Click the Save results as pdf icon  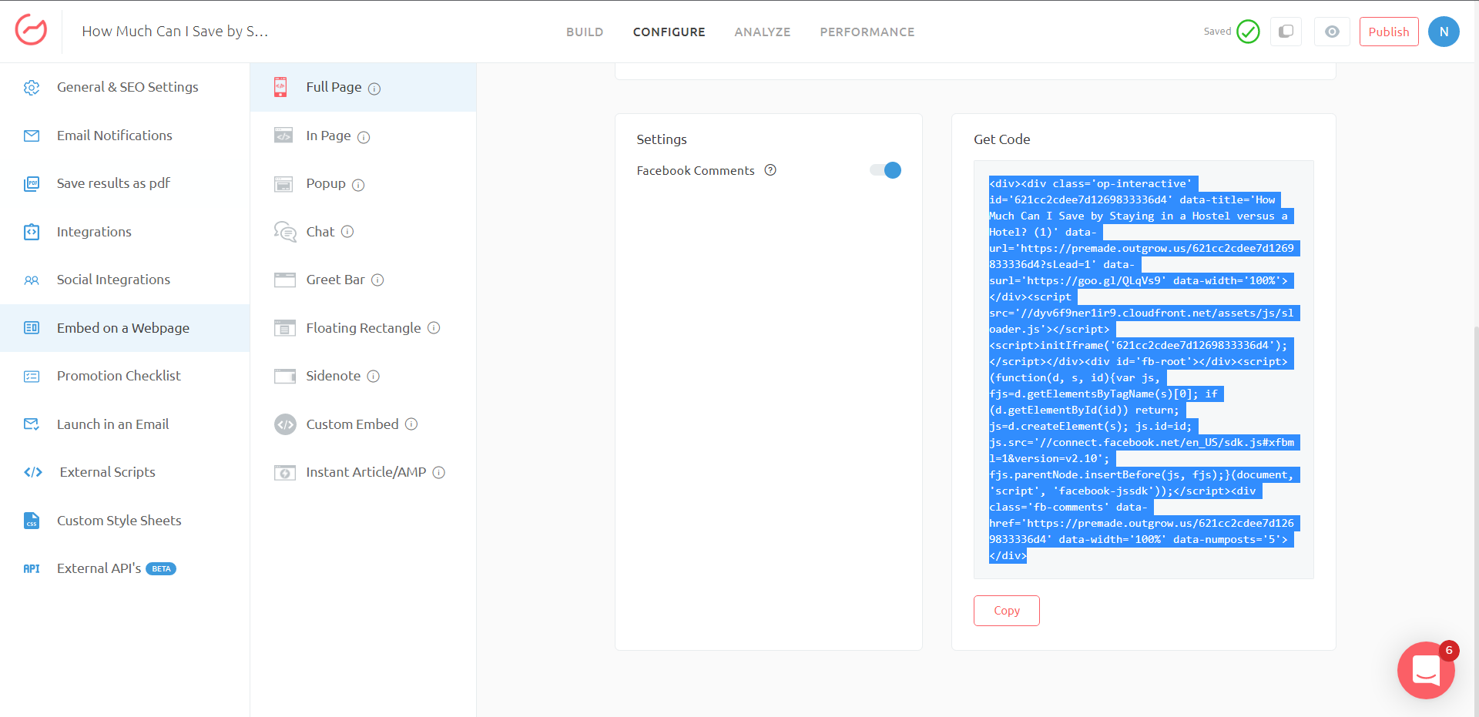pyautogui.click(x=32, y=184)
